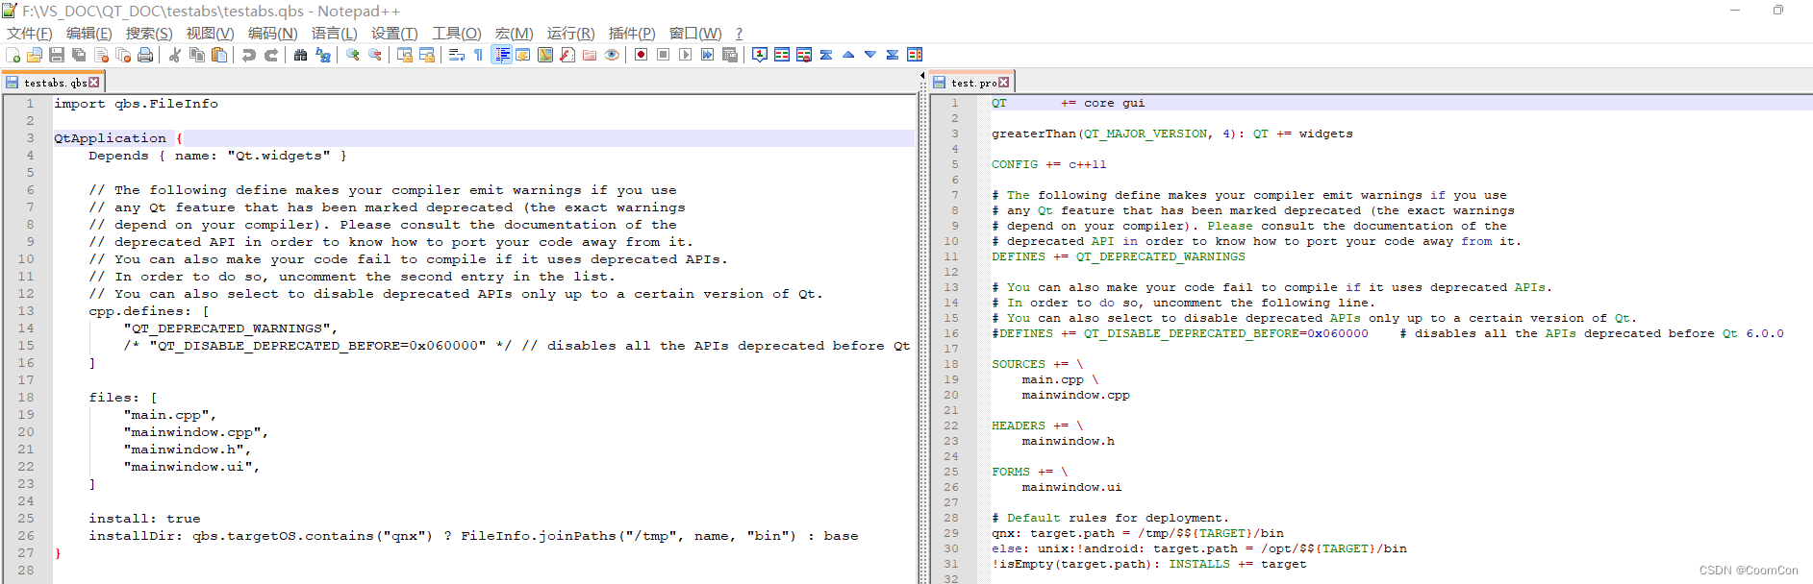Toggle synchronized horizontal scrolling
Screen dimensions: 1813x584
(427, 55)
